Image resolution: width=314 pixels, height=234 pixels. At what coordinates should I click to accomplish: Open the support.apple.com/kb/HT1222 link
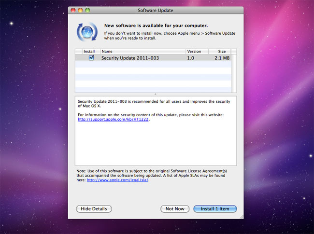114,119
